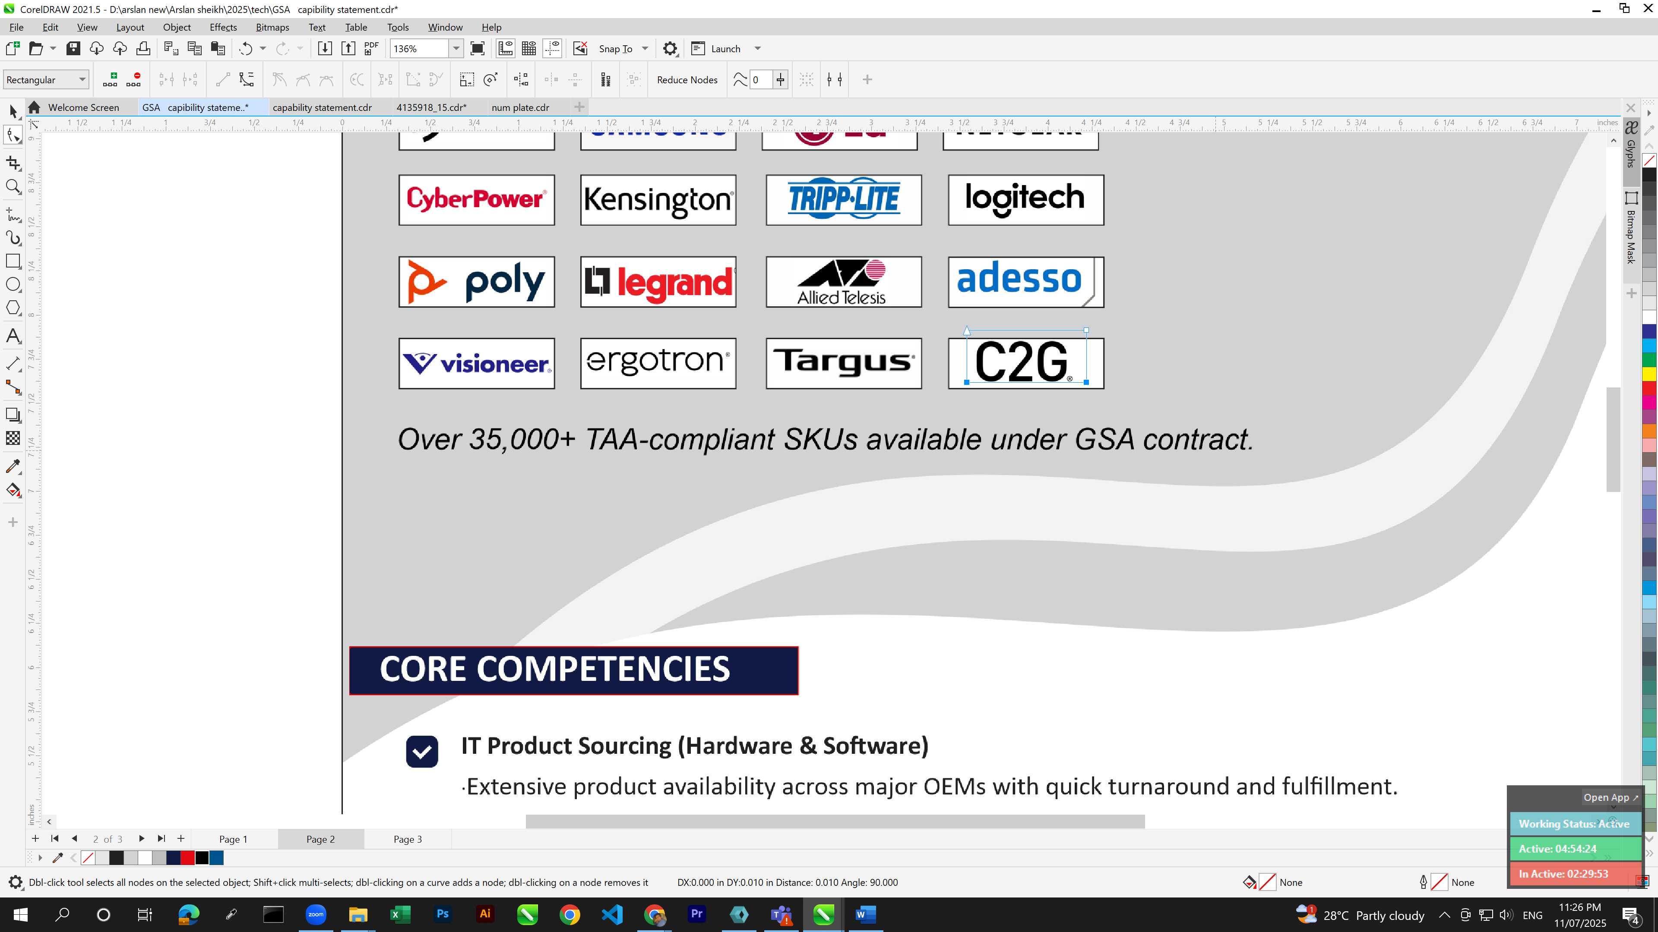This screenshot has height=932, width=1658.
Task: Pick the blue document palette swatch
Action: coord(216,857)
